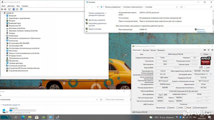This screenshot has height=120, width=214.
Task: Click the search field in System window
Action: (199, 7)
